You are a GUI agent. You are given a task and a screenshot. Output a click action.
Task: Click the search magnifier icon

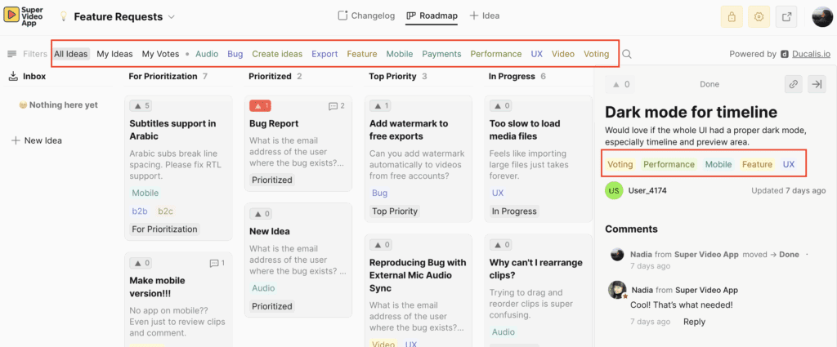(x=627, y=55)
